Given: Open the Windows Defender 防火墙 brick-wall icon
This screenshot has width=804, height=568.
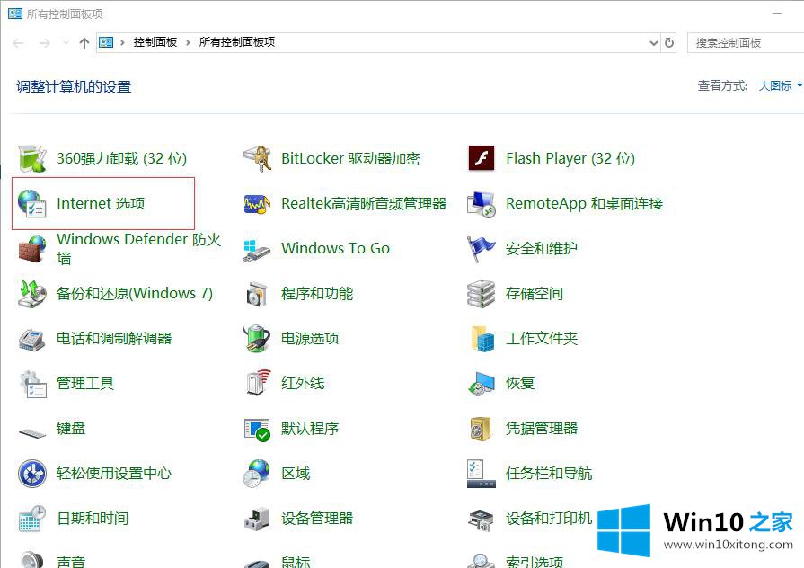Looking at the screenshot, I should (x=31, y=248).
